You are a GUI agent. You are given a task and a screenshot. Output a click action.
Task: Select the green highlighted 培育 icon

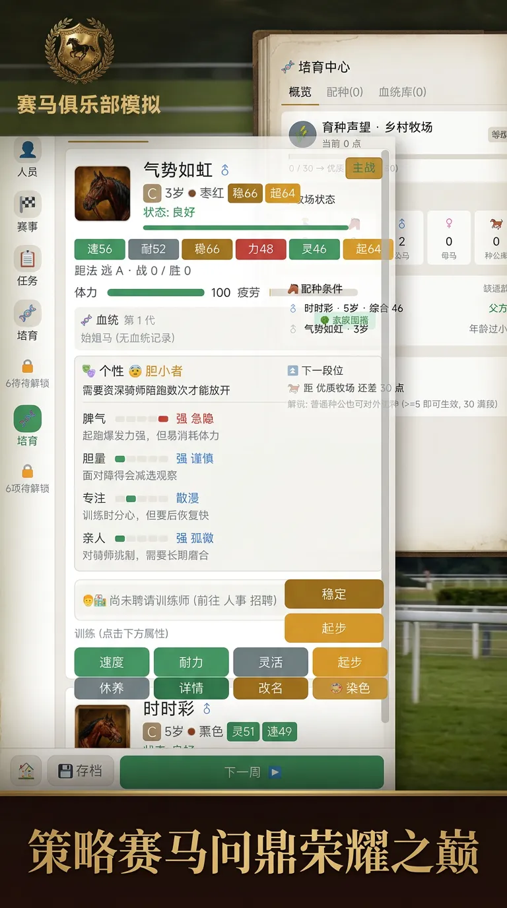pos(27,418)
